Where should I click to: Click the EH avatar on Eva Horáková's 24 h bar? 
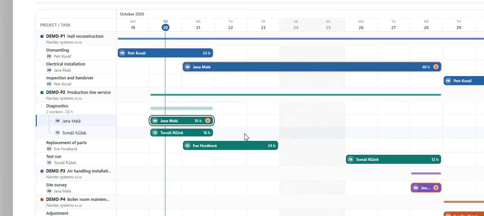[187, 146]
